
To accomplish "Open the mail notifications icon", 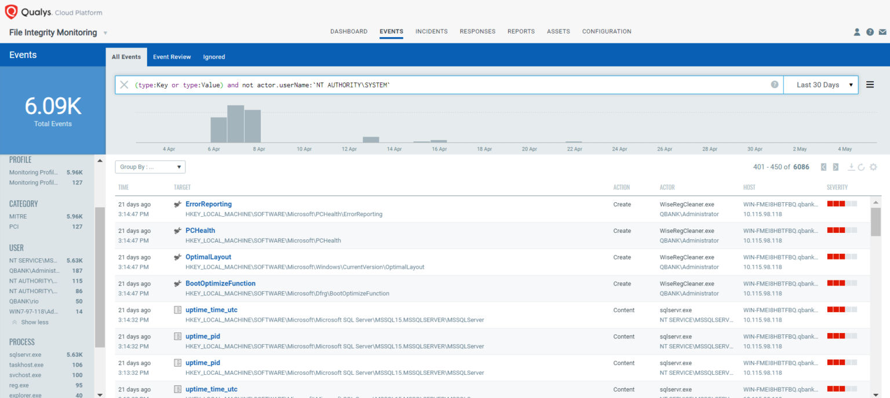I will point(882,32).
